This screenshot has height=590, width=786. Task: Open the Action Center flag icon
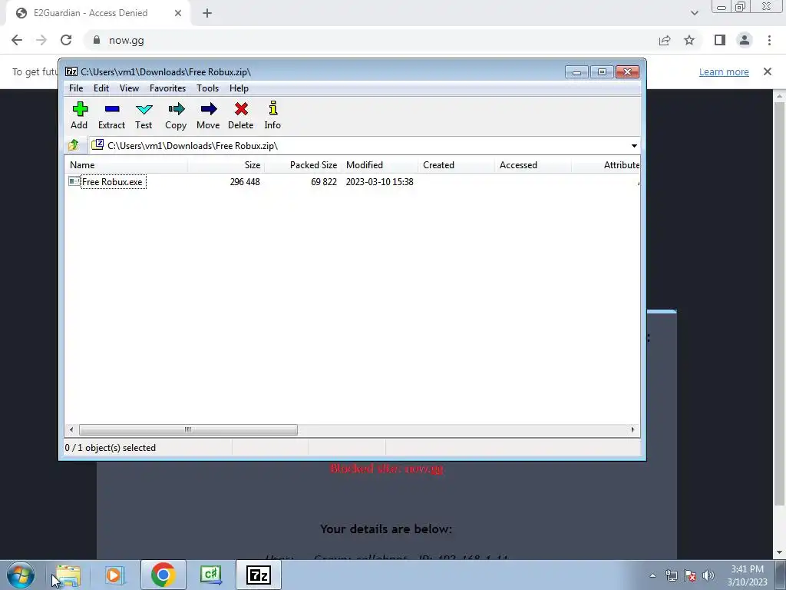[690, 575]
